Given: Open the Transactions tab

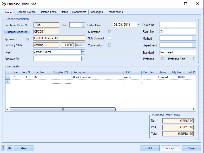Looking at the screenshot, I should [x=115, y=12].
